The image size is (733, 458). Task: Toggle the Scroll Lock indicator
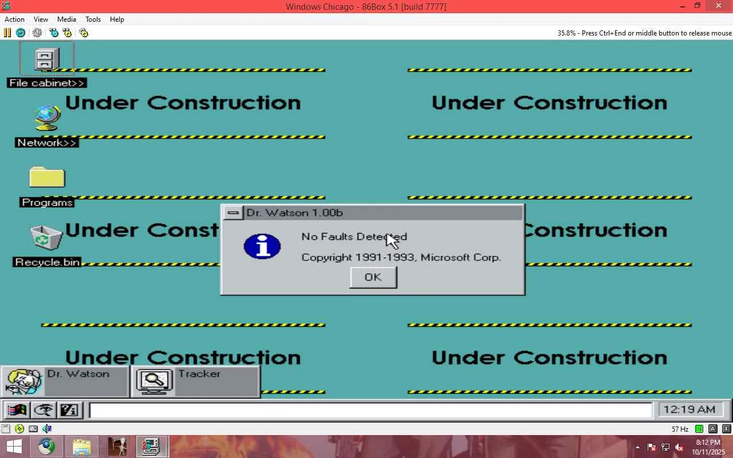click(727, 429)
